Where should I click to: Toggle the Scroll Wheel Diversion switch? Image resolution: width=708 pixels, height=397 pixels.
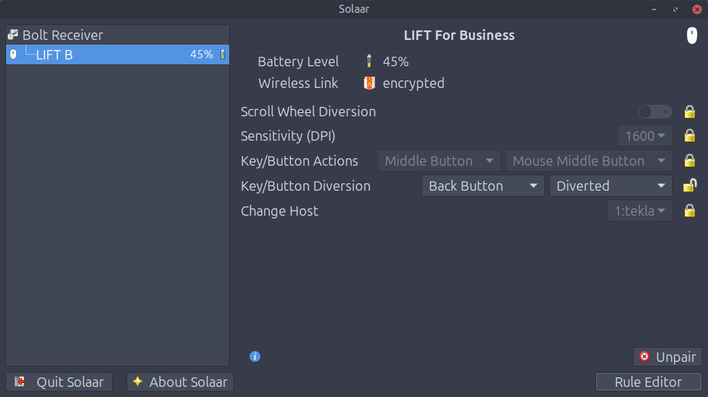pos(655,112)
